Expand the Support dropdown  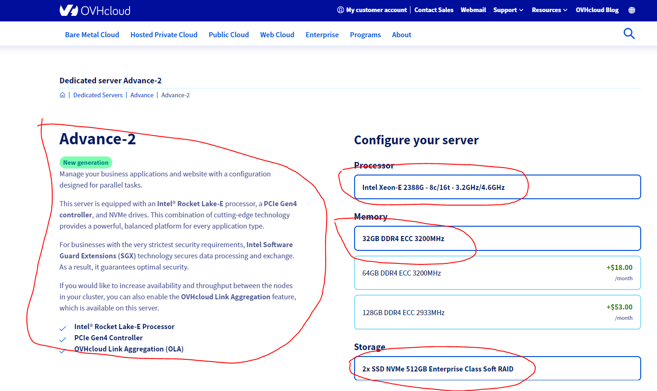pyautogui.click(x=508, y=10)
